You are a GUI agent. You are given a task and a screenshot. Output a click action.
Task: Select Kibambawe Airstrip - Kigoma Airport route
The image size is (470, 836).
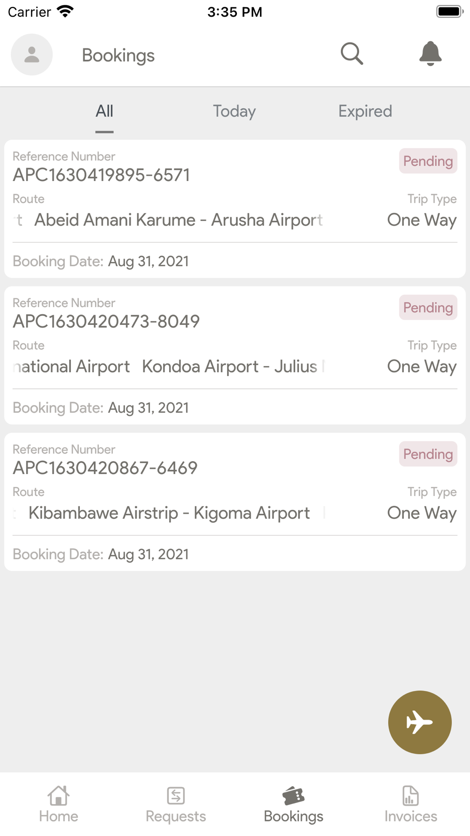click(x=169, y=513)
